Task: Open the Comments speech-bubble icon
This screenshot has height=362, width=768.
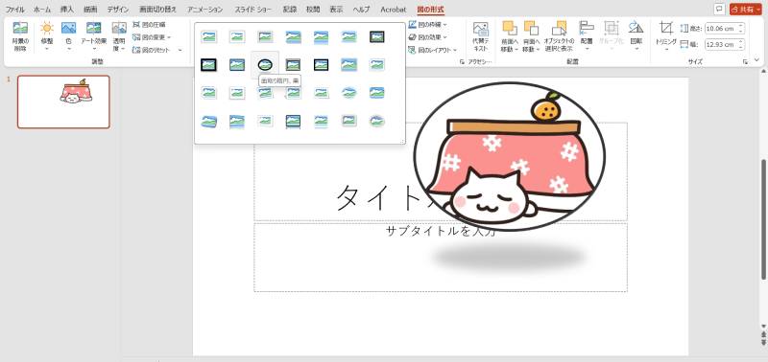Action: (x=719, y=10)
